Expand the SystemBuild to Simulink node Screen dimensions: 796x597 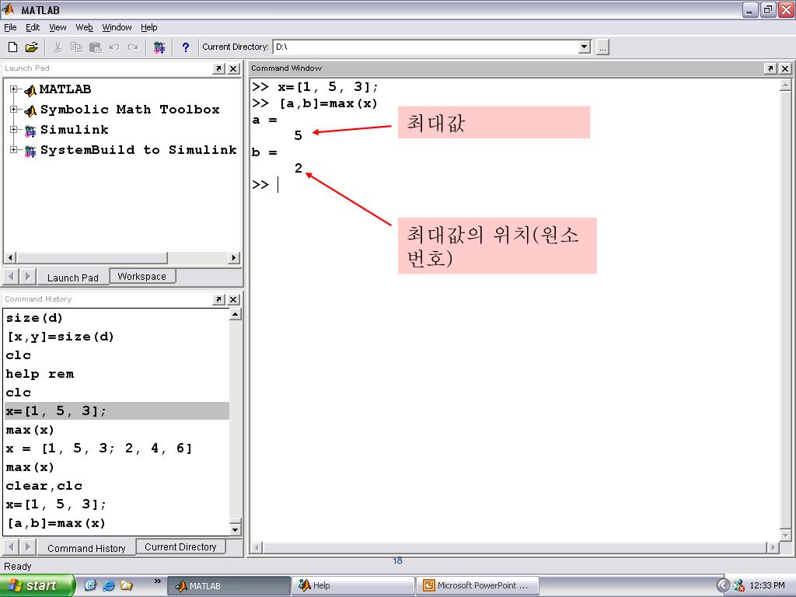coord(14,150)
